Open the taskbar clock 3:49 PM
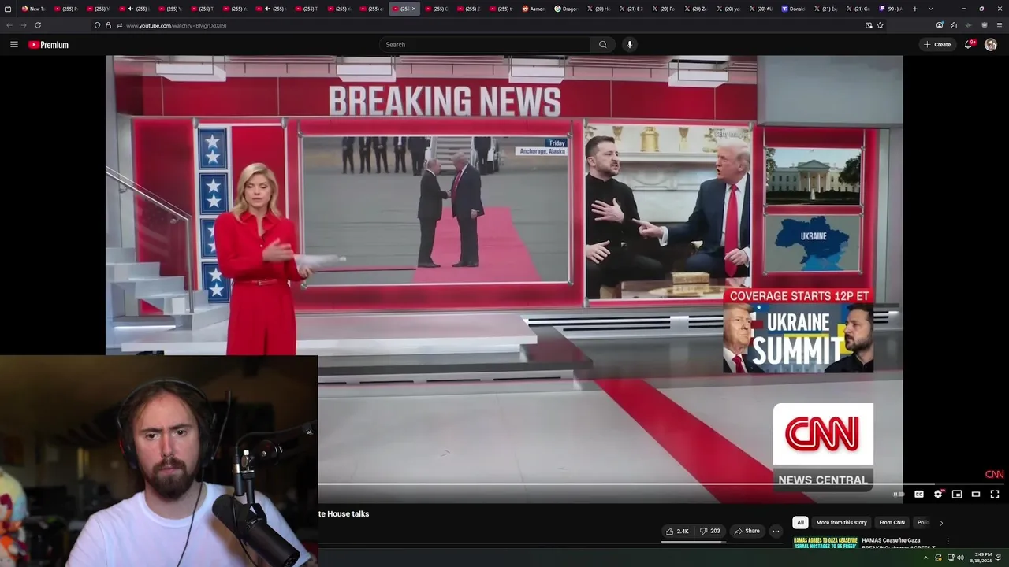The width and height of the screenshot is (1009, 567). (x=982, y=558)
